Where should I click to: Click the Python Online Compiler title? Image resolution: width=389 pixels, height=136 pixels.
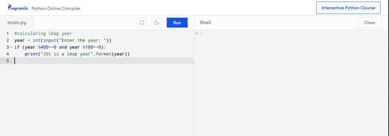(56, 8)
